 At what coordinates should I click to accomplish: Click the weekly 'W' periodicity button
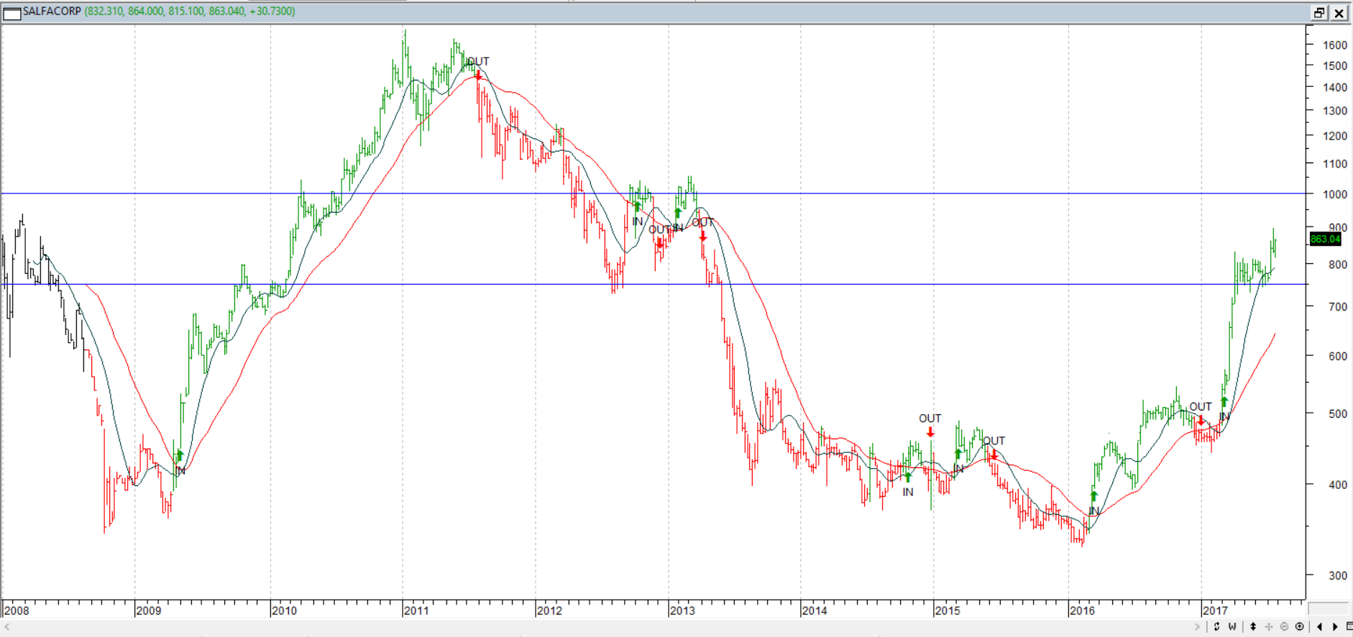coord(1232,626)
